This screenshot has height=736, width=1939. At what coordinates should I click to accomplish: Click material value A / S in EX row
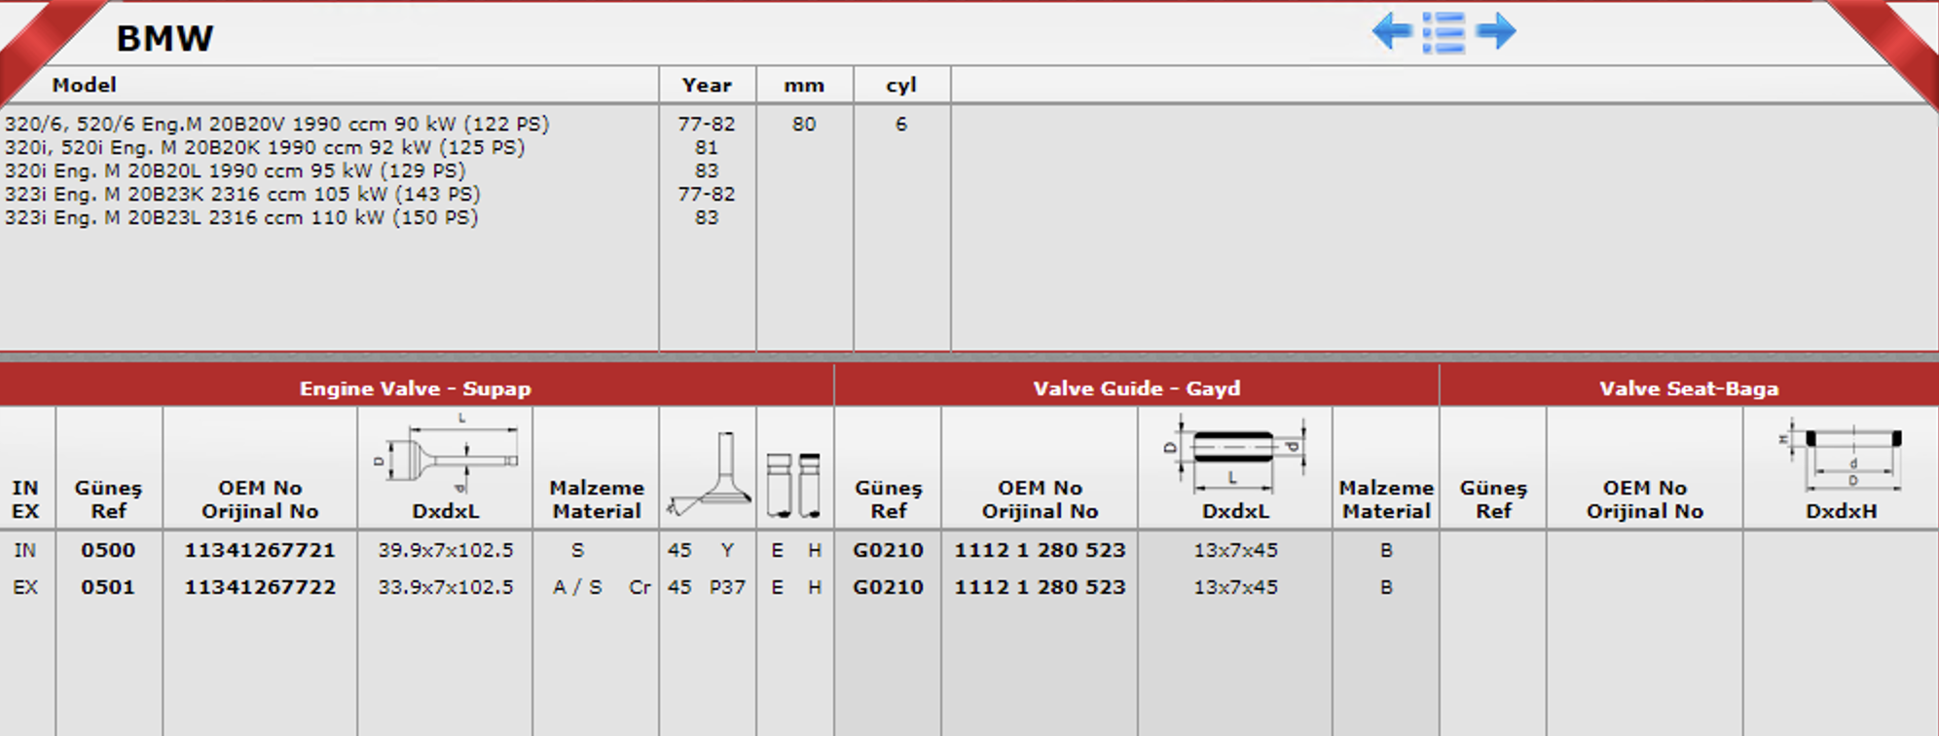[577, 587]
